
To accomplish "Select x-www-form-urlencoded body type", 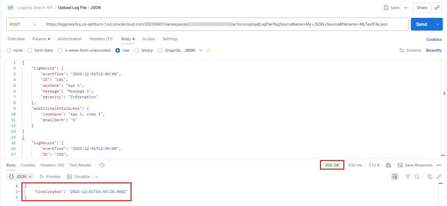I will coord(60,51).
